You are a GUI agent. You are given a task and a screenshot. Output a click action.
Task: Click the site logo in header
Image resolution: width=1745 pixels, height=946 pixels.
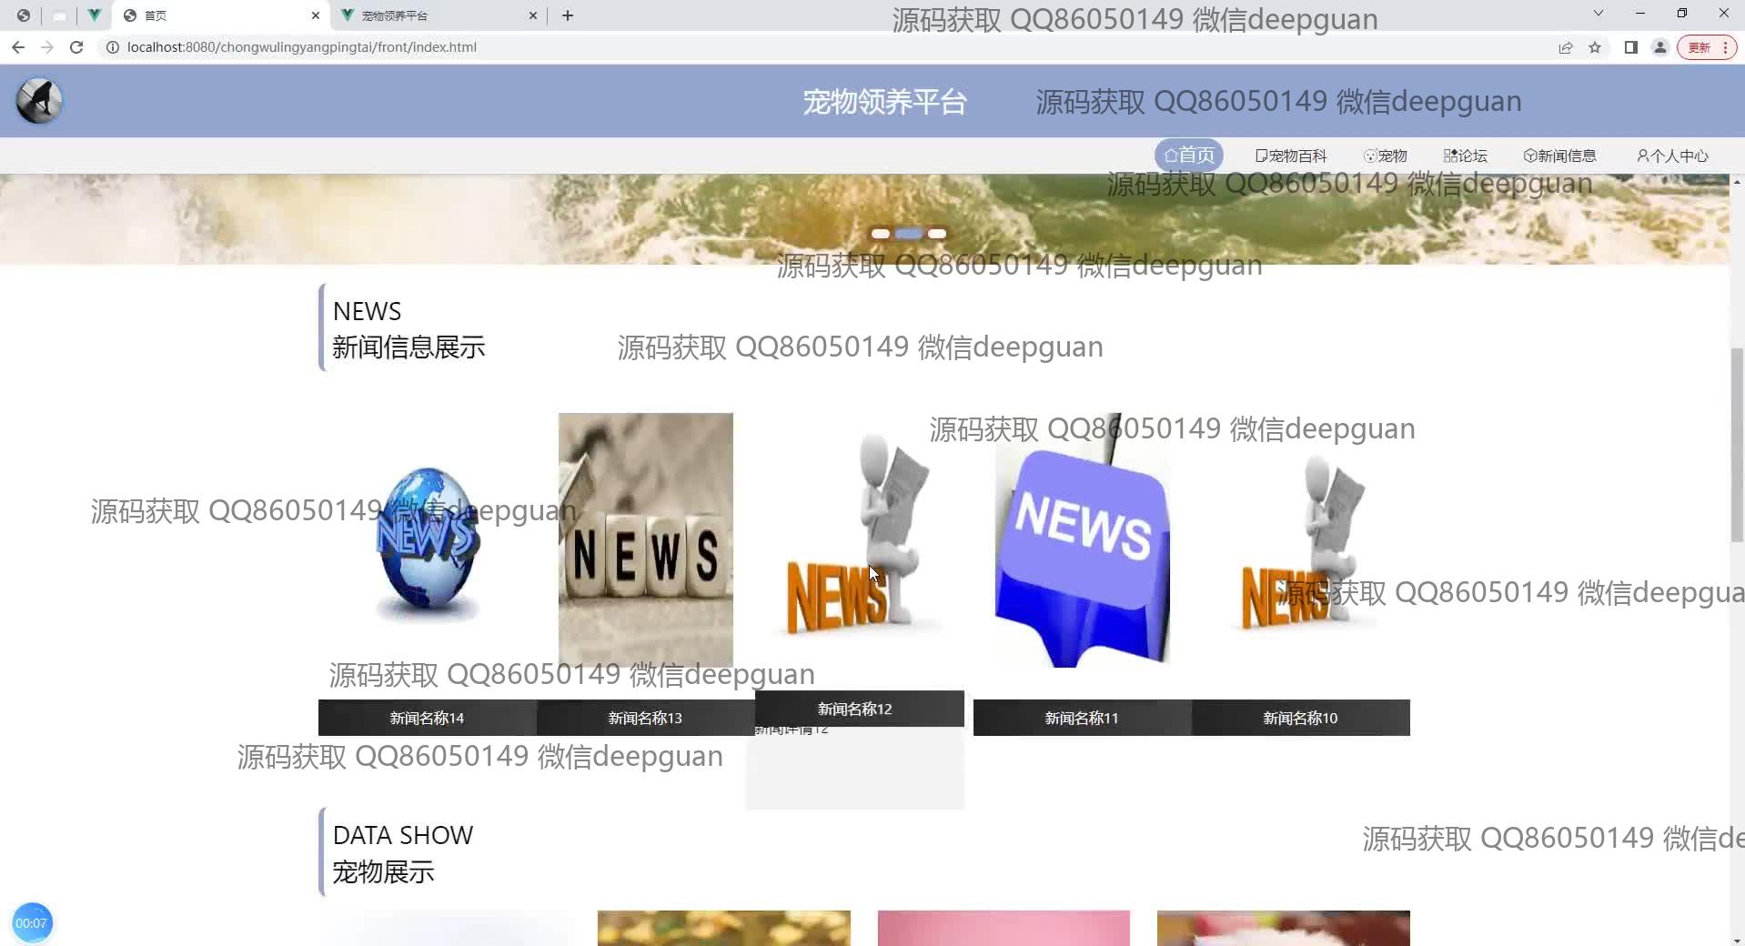point(39,101)
